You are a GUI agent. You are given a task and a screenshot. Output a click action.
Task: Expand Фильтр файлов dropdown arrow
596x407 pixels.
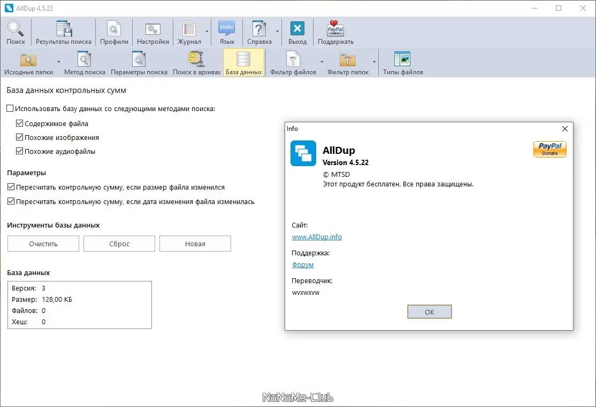tap(322, 62)
